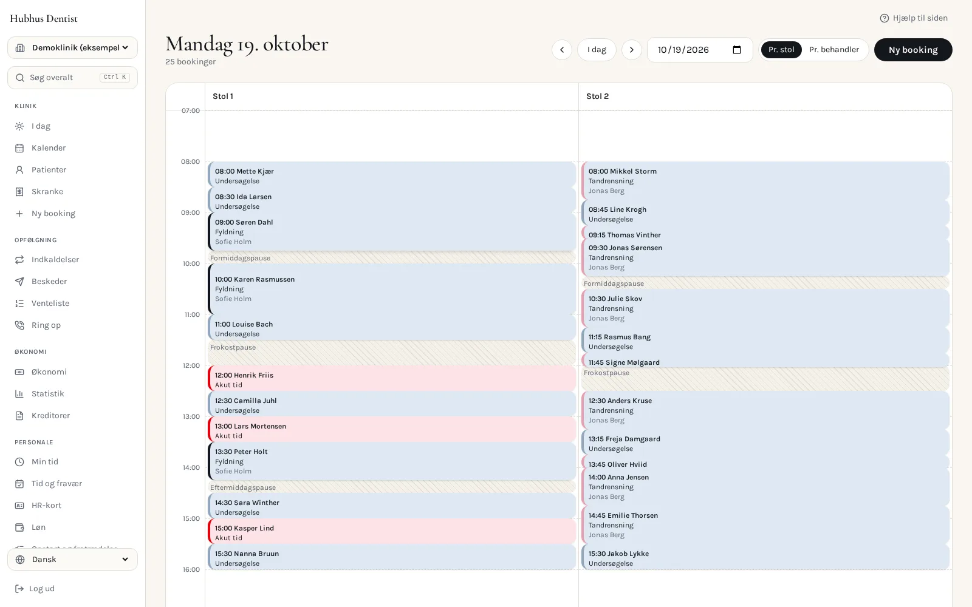The height and width of the screenshot is (607, 972).
Task: Click the Kreditorer document icon
Action: coord(19,416)
